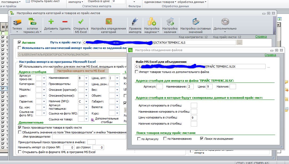
Task: Expand the Termex button dropdown arrow
Action: [x=17, y=32]
